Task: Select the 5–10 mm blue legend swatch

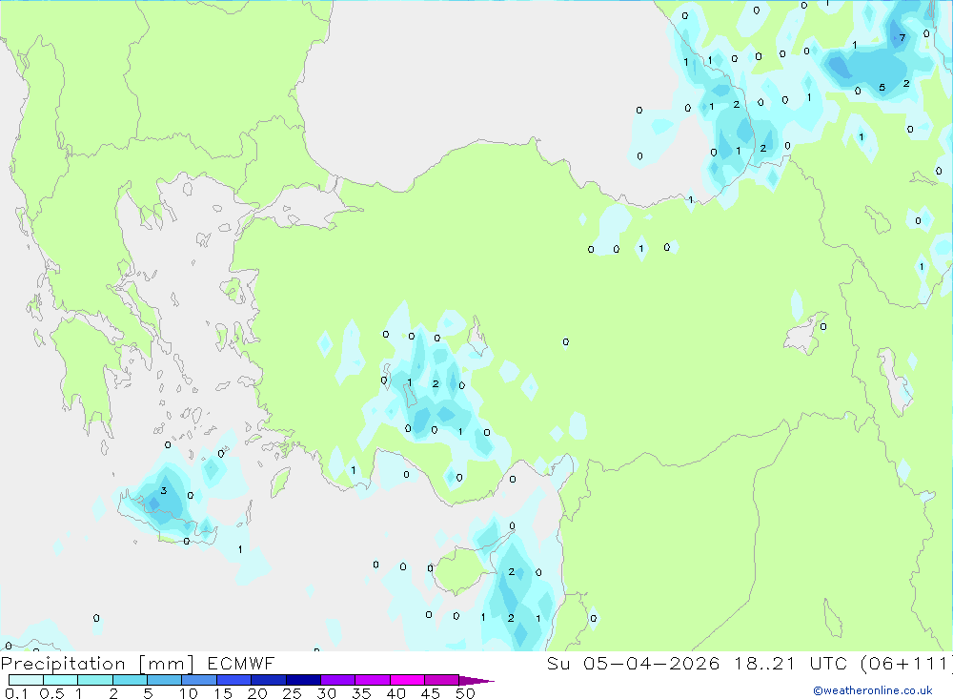Action: (165, 680)
